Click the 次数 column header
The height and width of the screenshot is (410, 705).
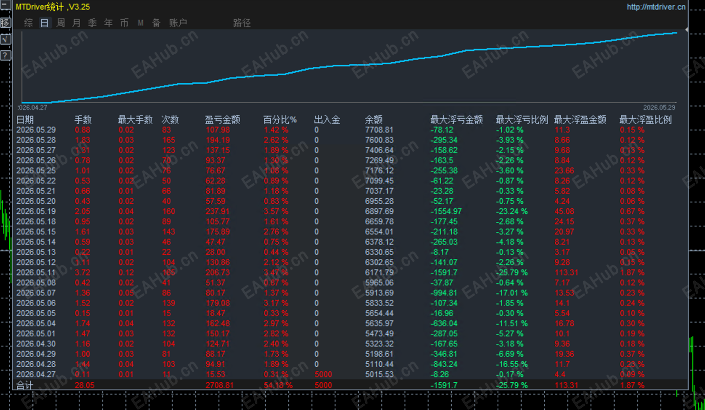coord(170,119)
